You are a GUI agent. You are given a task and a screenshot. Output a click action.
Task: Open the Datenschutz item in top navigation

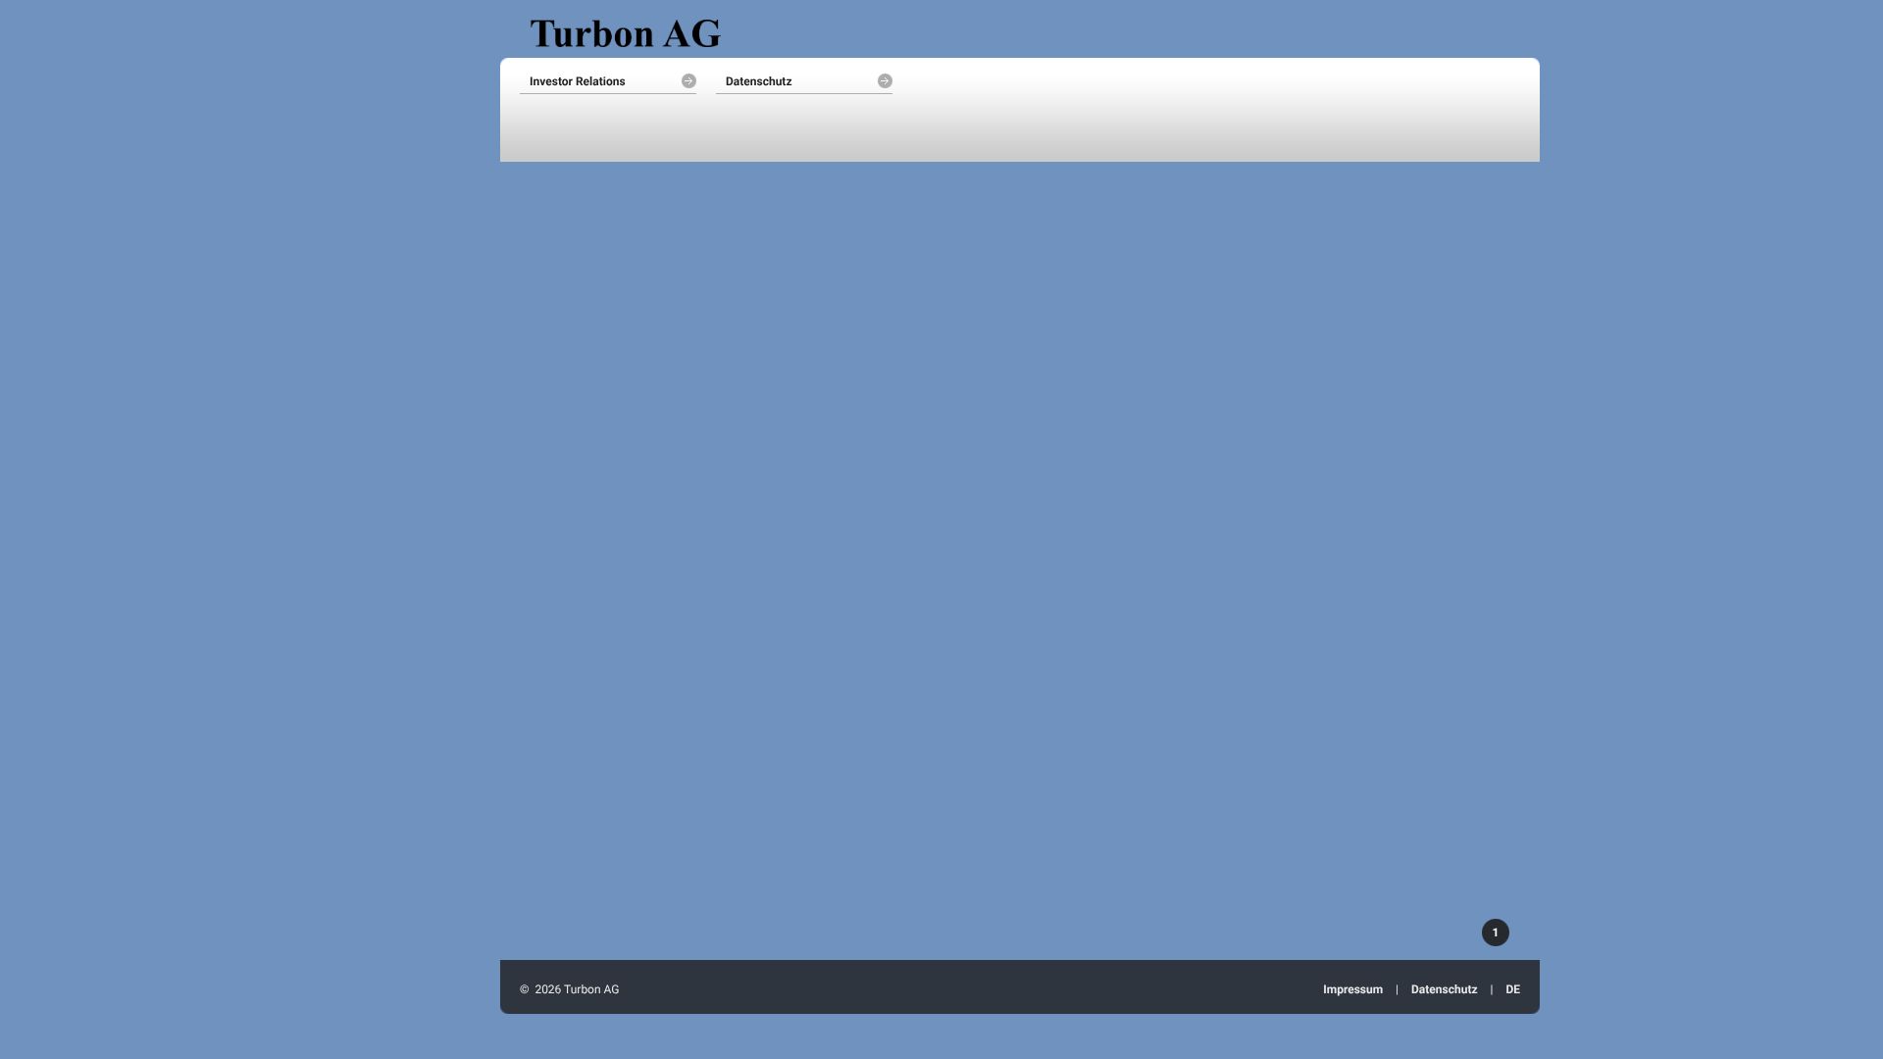coord(758,81)
